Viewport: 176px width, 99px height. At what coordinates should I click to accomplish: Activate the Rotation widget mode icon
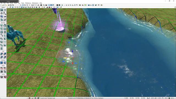point(25,5)
